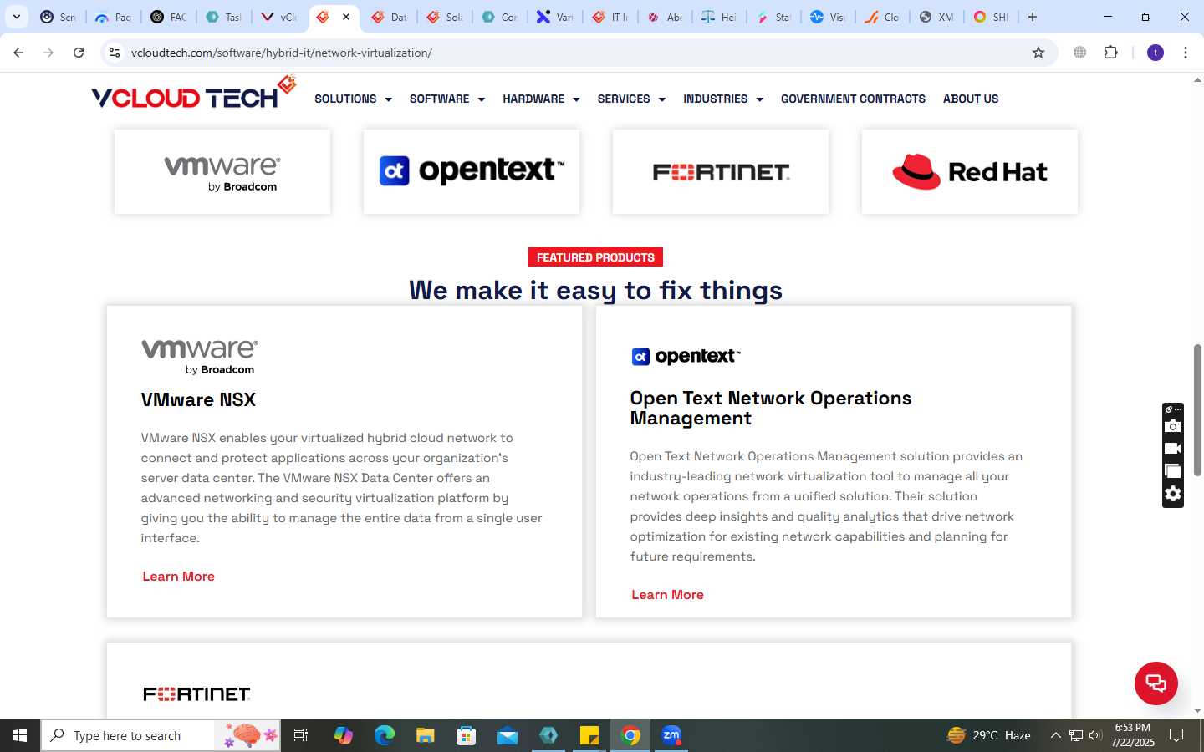Open Zoom app from taskbar

pyautogui.click(x=671, y=735)
